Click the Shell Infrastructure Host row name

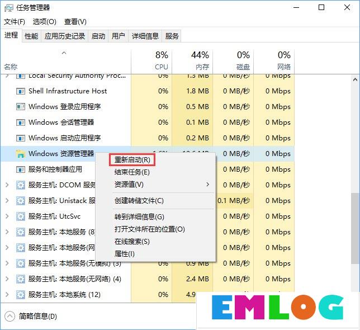click(x=68, y=91)
